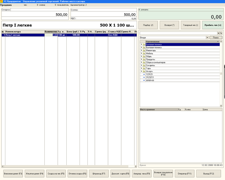The height and width of the screenshot is (180, 225).
Task: Click the Товарный чек (-) button
Action: coord(190,25)
